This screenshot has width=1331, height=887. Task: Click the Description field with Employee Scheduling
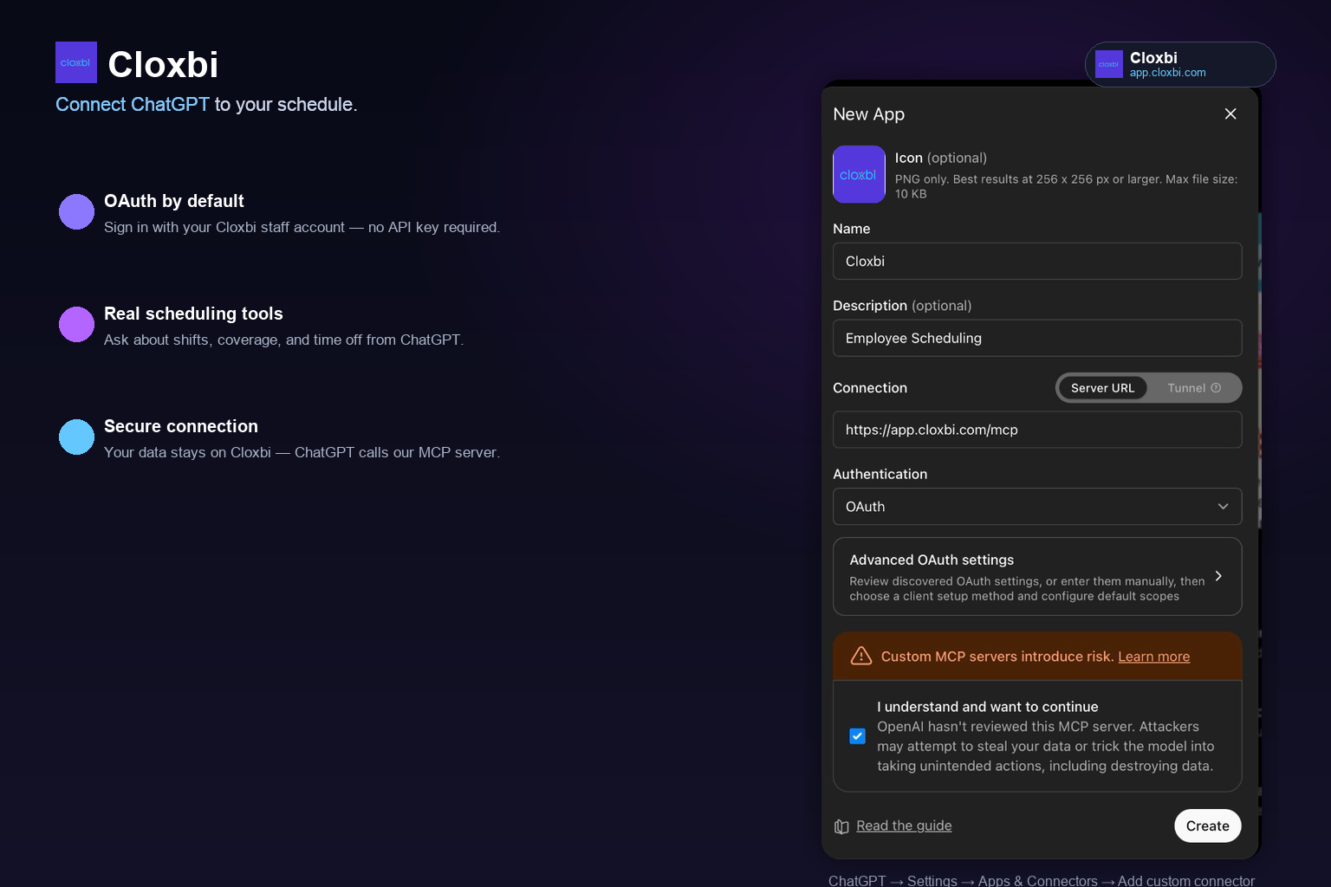[x=1037, y=338]
